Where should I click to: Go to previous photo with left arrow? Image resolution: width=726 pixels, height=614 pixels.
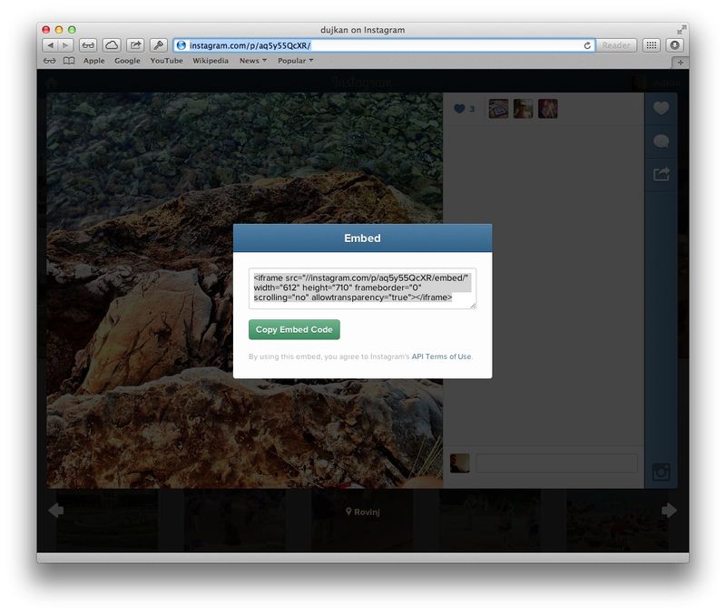(x=56, y=511)
